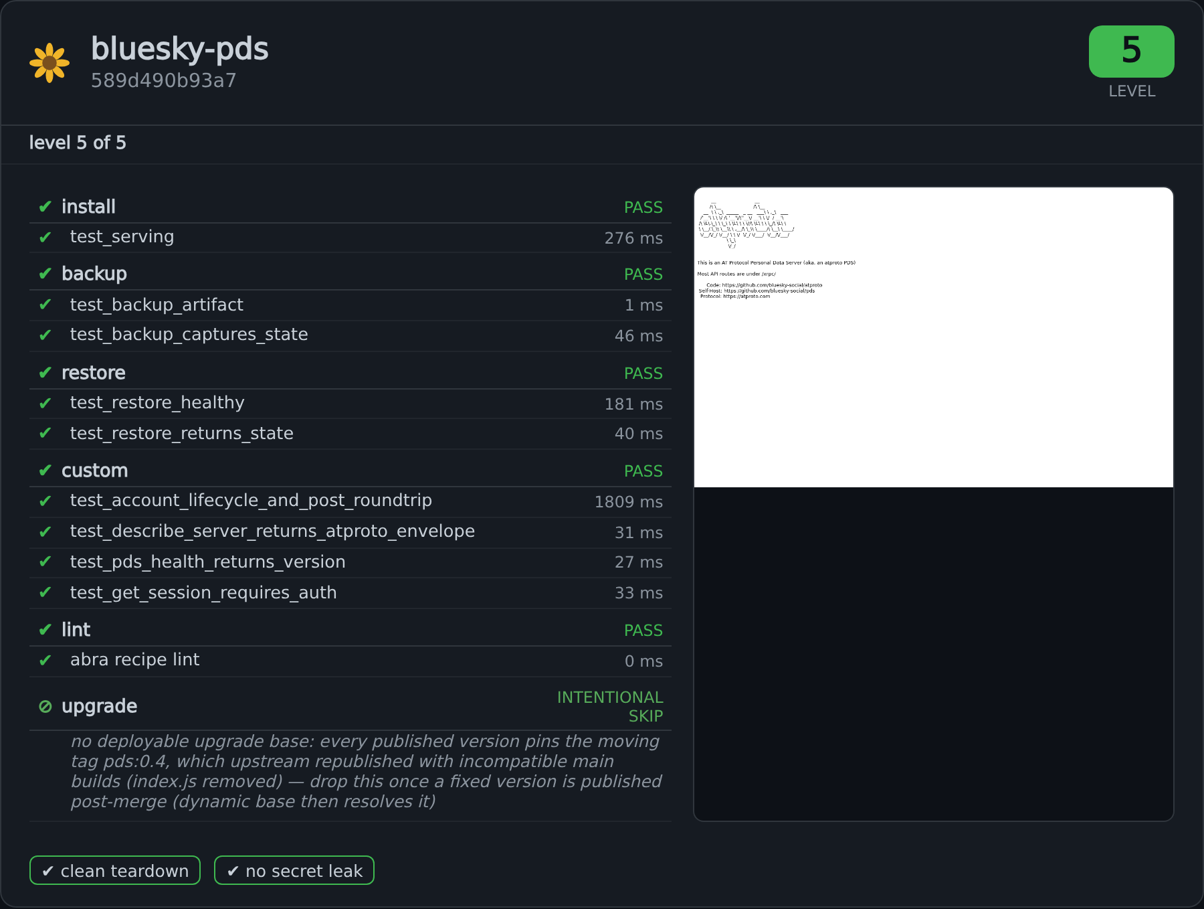This screenshot has height=909, width=1204.
Task: Click the test_describe_server_returns_atproto_envelope test name
Action: tap(272, 531)
